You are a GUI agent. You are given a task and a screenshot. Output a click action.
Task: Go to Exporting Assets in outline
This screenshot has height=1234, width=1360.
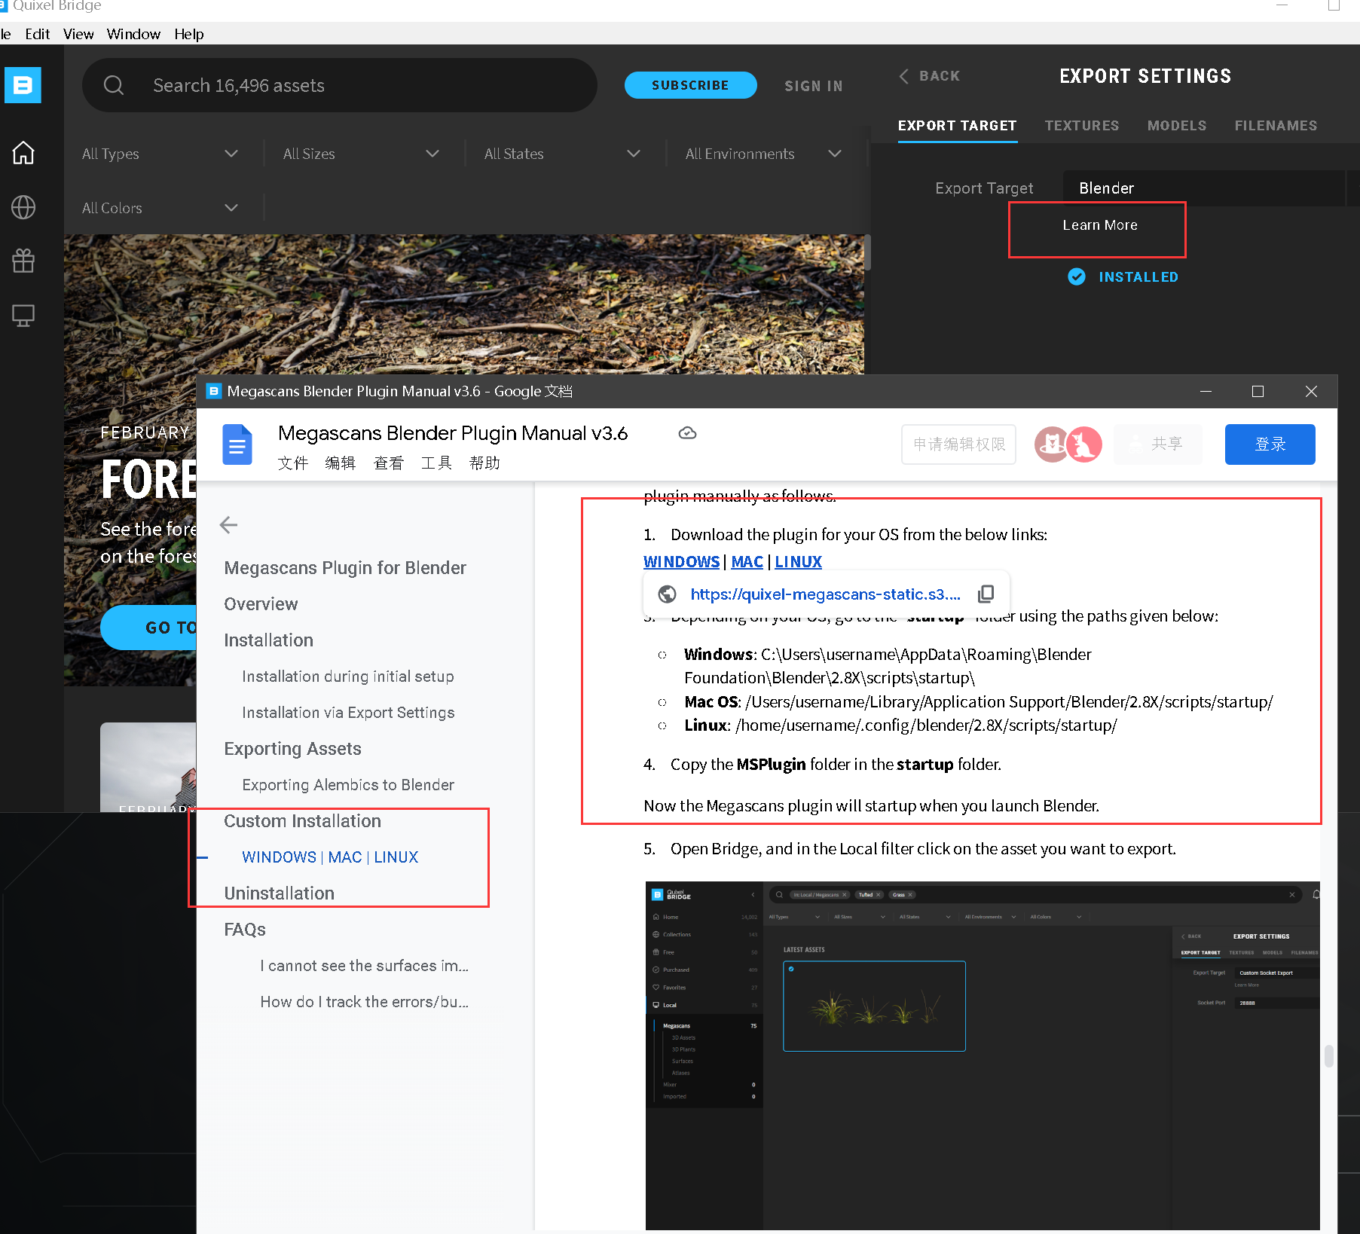pyautogui.click(x=292, y=749)
